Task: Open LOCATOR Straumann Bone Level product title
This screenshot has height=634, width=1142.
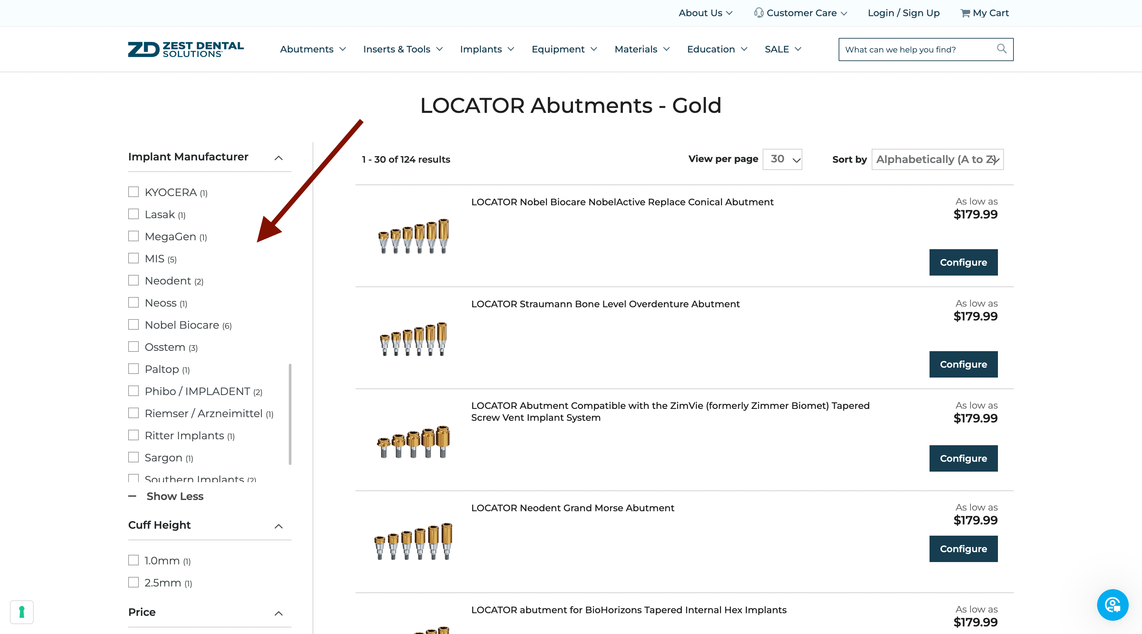Action: pos(605,304)
